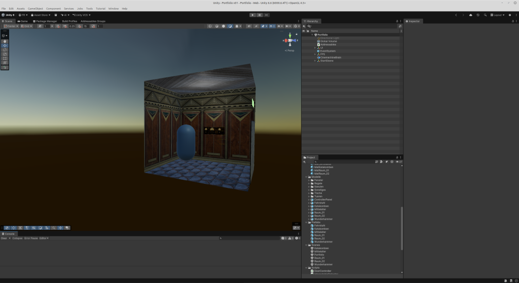Toggle Console Error Pause button
Image resolution: width=519 pixels, height=283 pixels.
pos(31,238)
